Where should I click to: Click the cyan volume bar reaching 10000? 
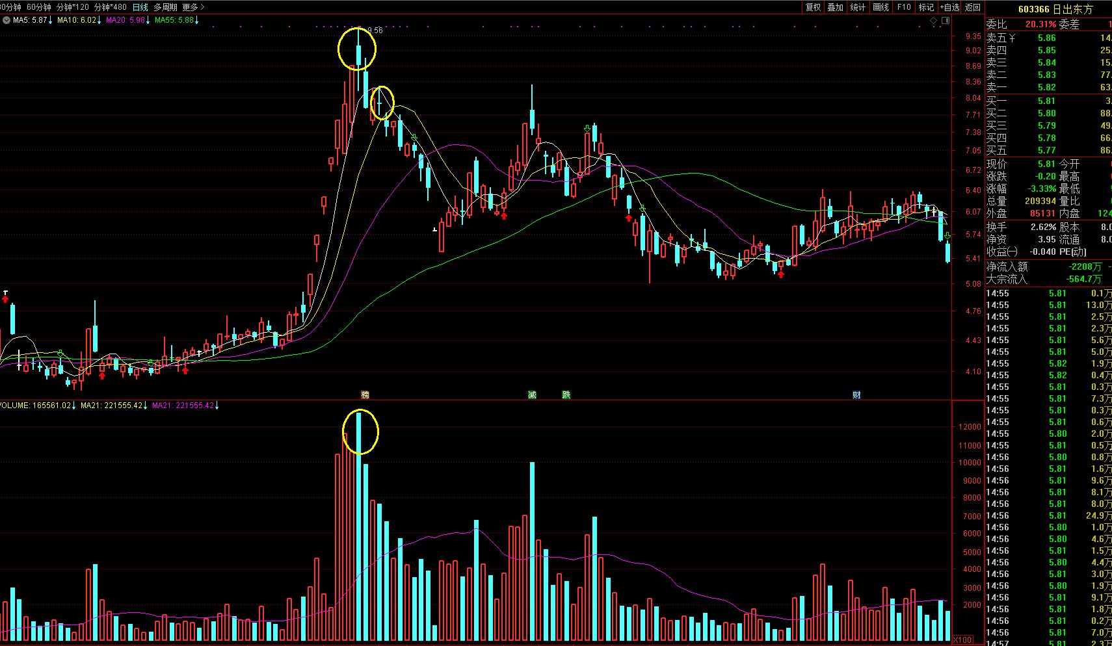tap(532, 552)
